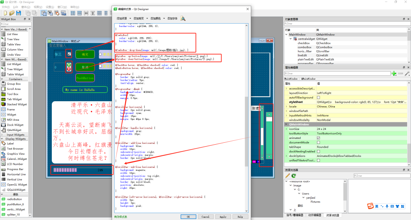Apply Lay Out Horizontally toolbar icon
The height and width of the screenshot is (220, 411).
[x=73, y=13]
